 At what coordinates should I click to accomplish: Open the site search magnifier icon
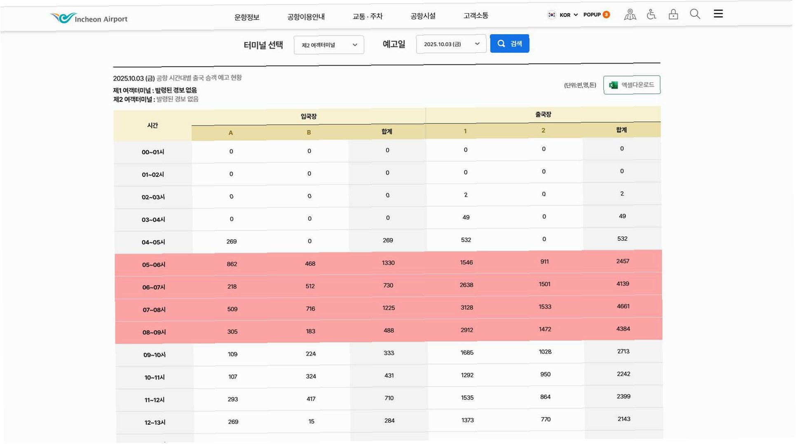(695, 14)
